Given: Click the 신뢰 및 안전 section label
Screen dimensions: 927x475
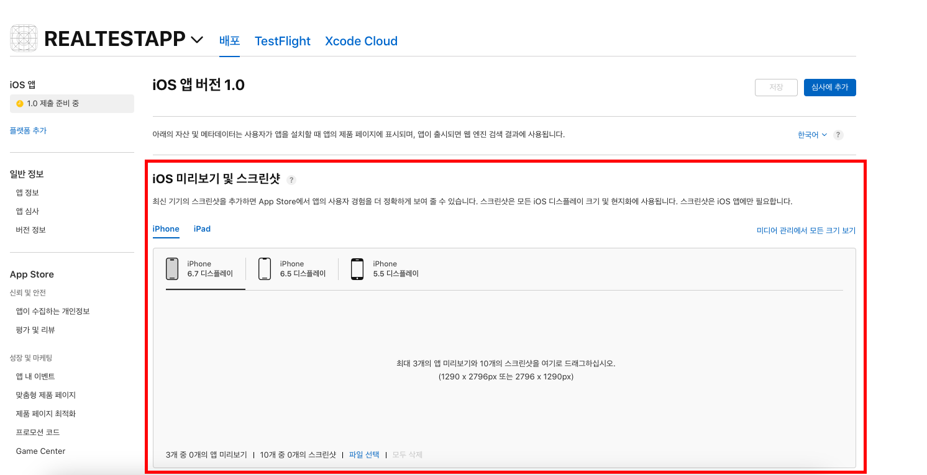Looking at the screenshot, I should [28, 292].
